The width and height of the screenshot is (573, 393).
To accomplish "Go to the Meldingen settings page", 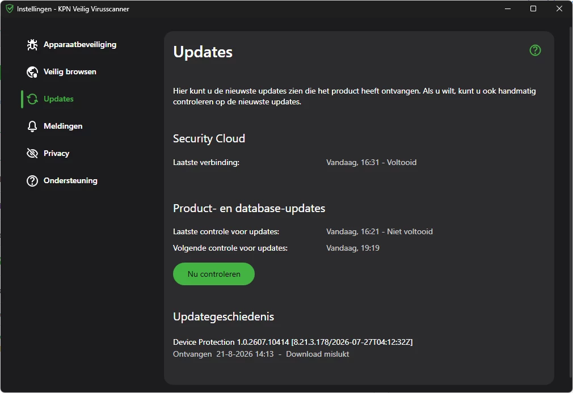I will coord(63,126).
